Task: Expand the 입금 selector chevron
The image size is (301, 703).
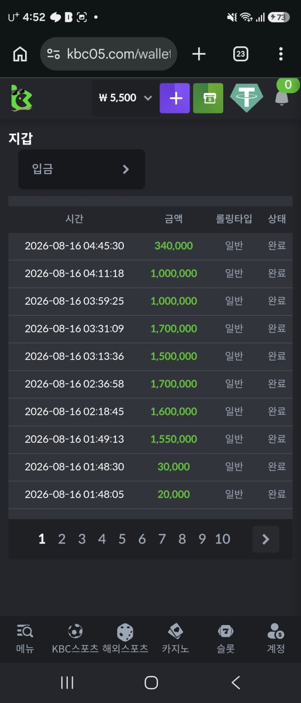Action: click(126, 169)
